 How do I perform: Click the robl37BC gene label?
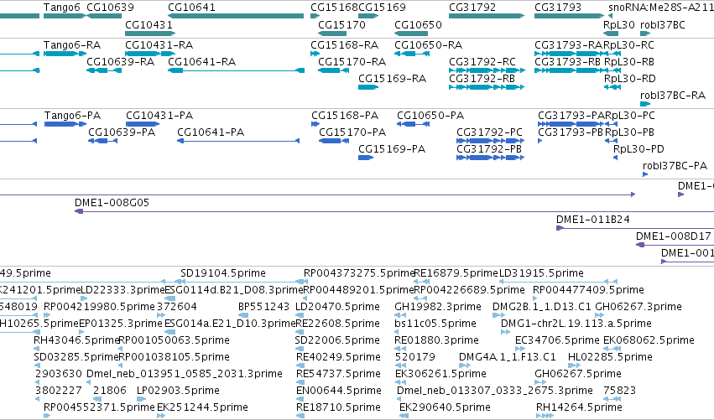663,24
